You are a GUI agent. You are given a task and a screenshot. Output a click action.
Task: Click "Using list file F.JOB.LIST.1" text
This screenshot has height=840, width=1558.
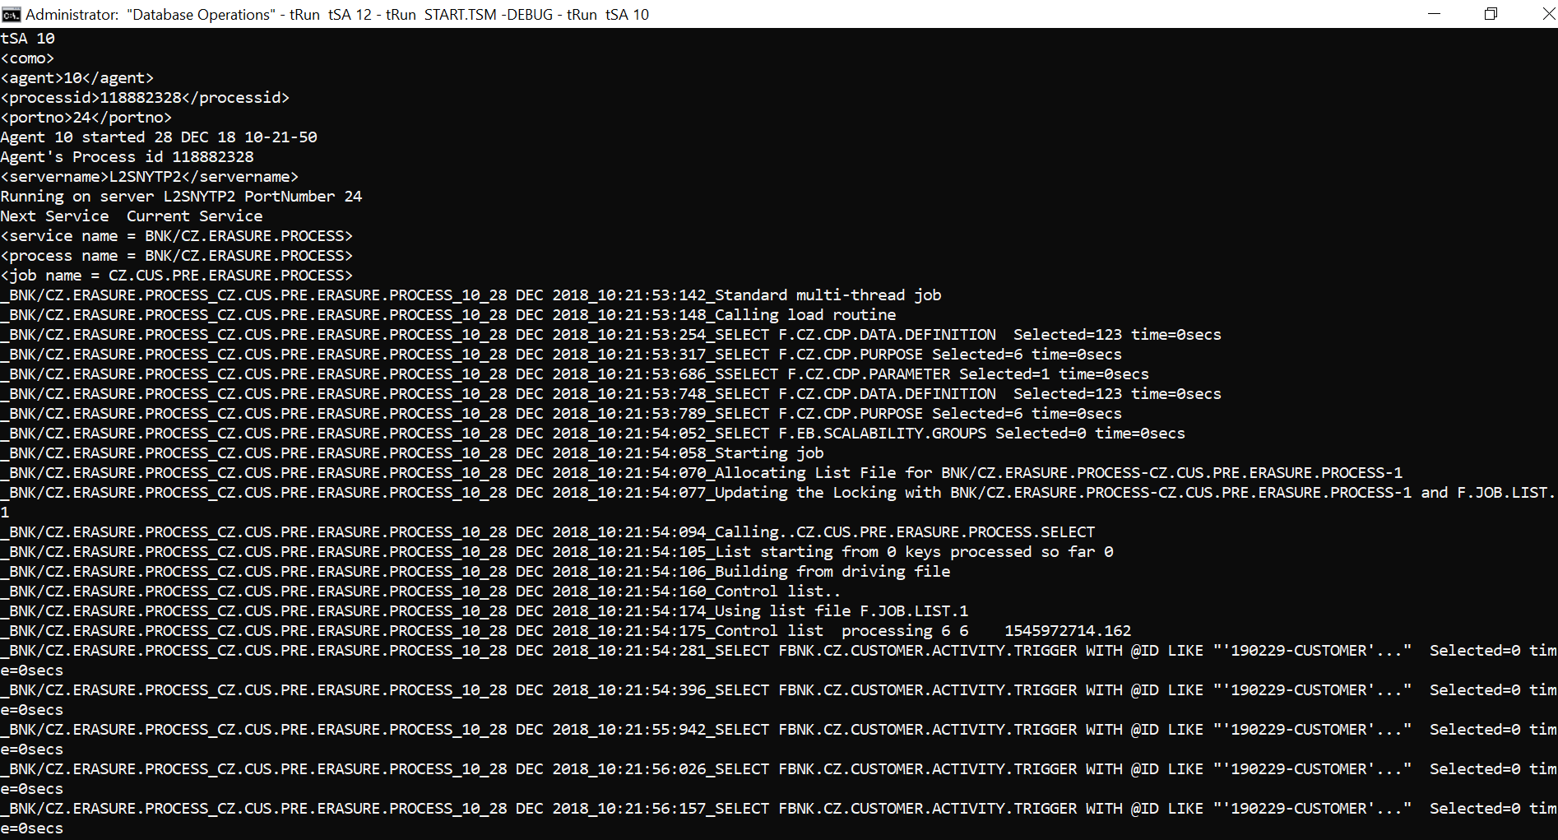pos(841,611)
